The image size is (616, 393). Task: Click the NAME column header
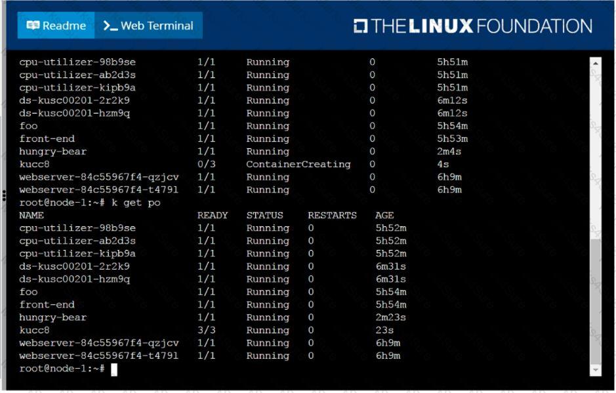click(x=31, y=215)
